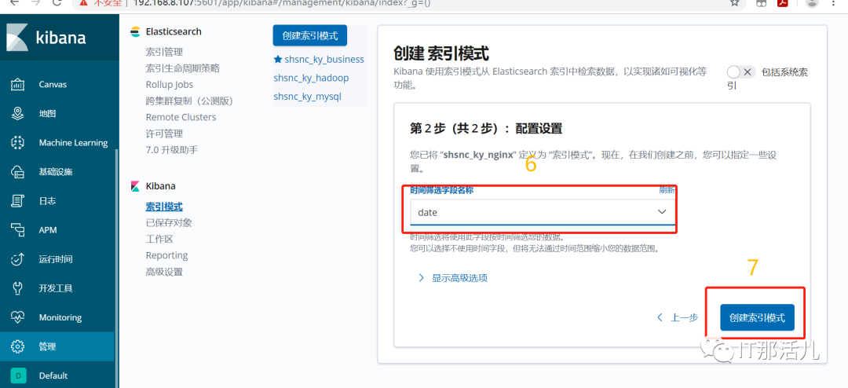The width and height of the screenshot is (848, 388).
Task: Open Rollup Jobs
Action: (170, 84)
